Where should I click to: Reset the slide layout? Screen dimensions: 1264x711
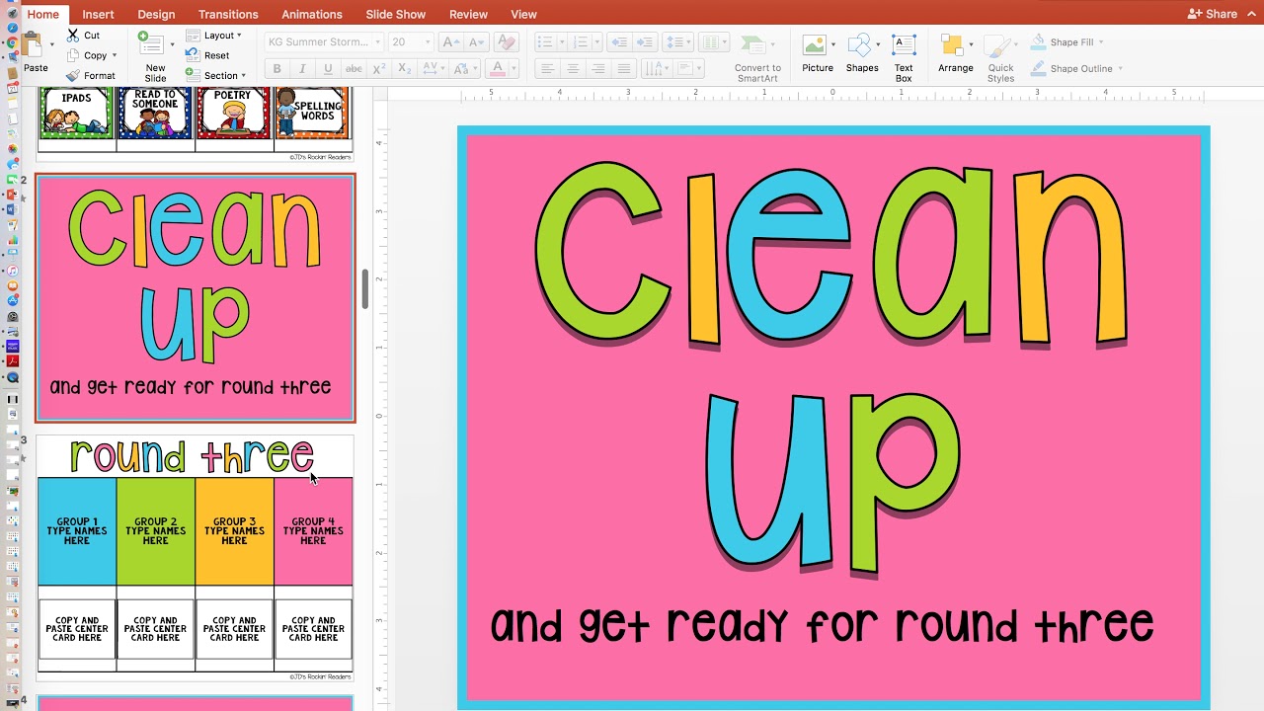[207, 55]
